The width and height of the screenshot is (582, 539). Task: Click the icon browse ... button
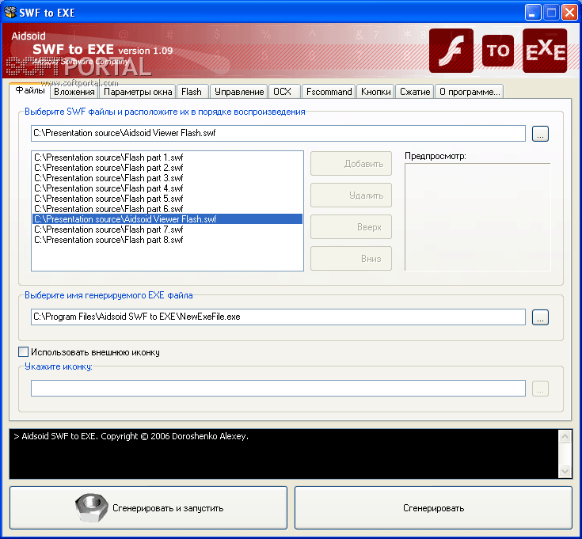click(x=540, y=389)
